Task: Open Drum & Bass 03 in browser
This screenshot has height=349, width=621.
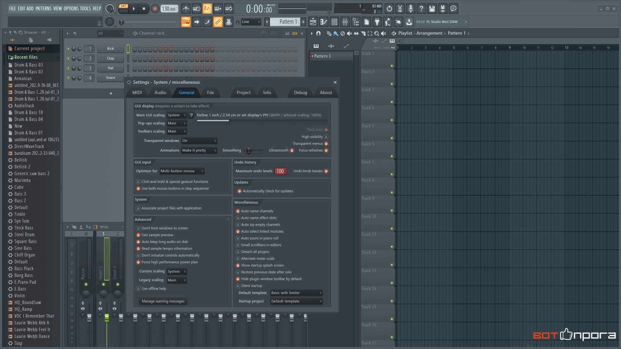Action: point(29,65)
